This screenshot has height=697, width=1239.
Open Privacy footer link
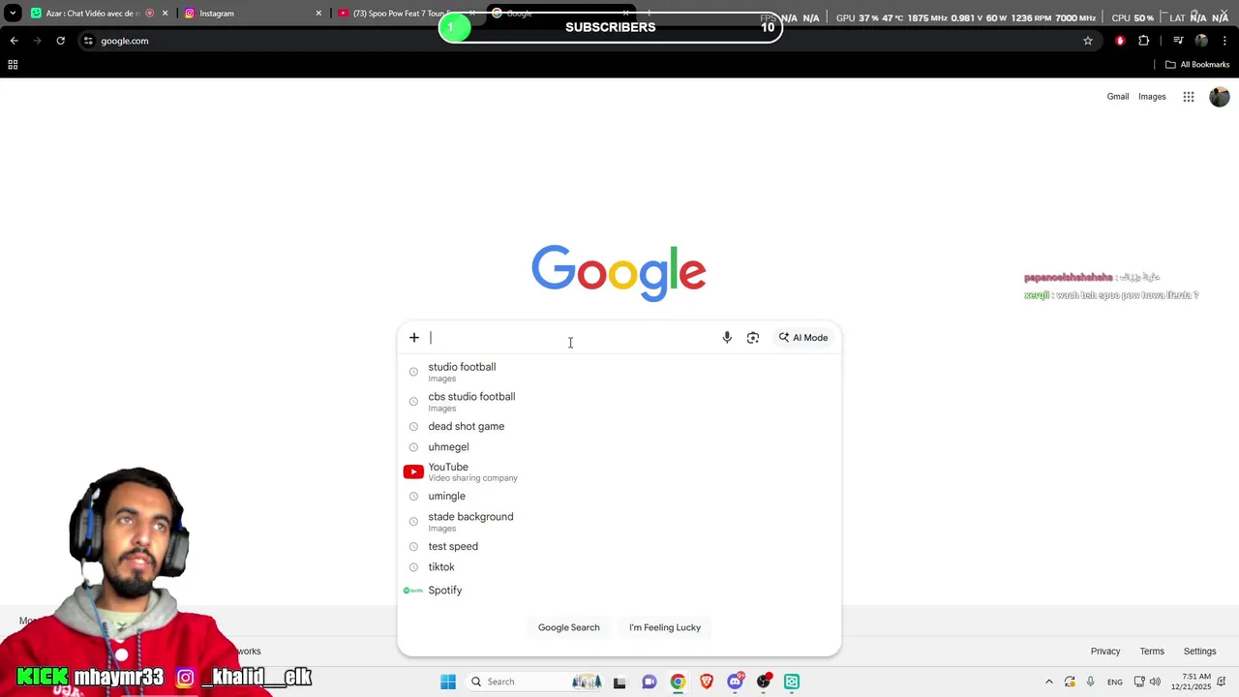pos(1105,652)
